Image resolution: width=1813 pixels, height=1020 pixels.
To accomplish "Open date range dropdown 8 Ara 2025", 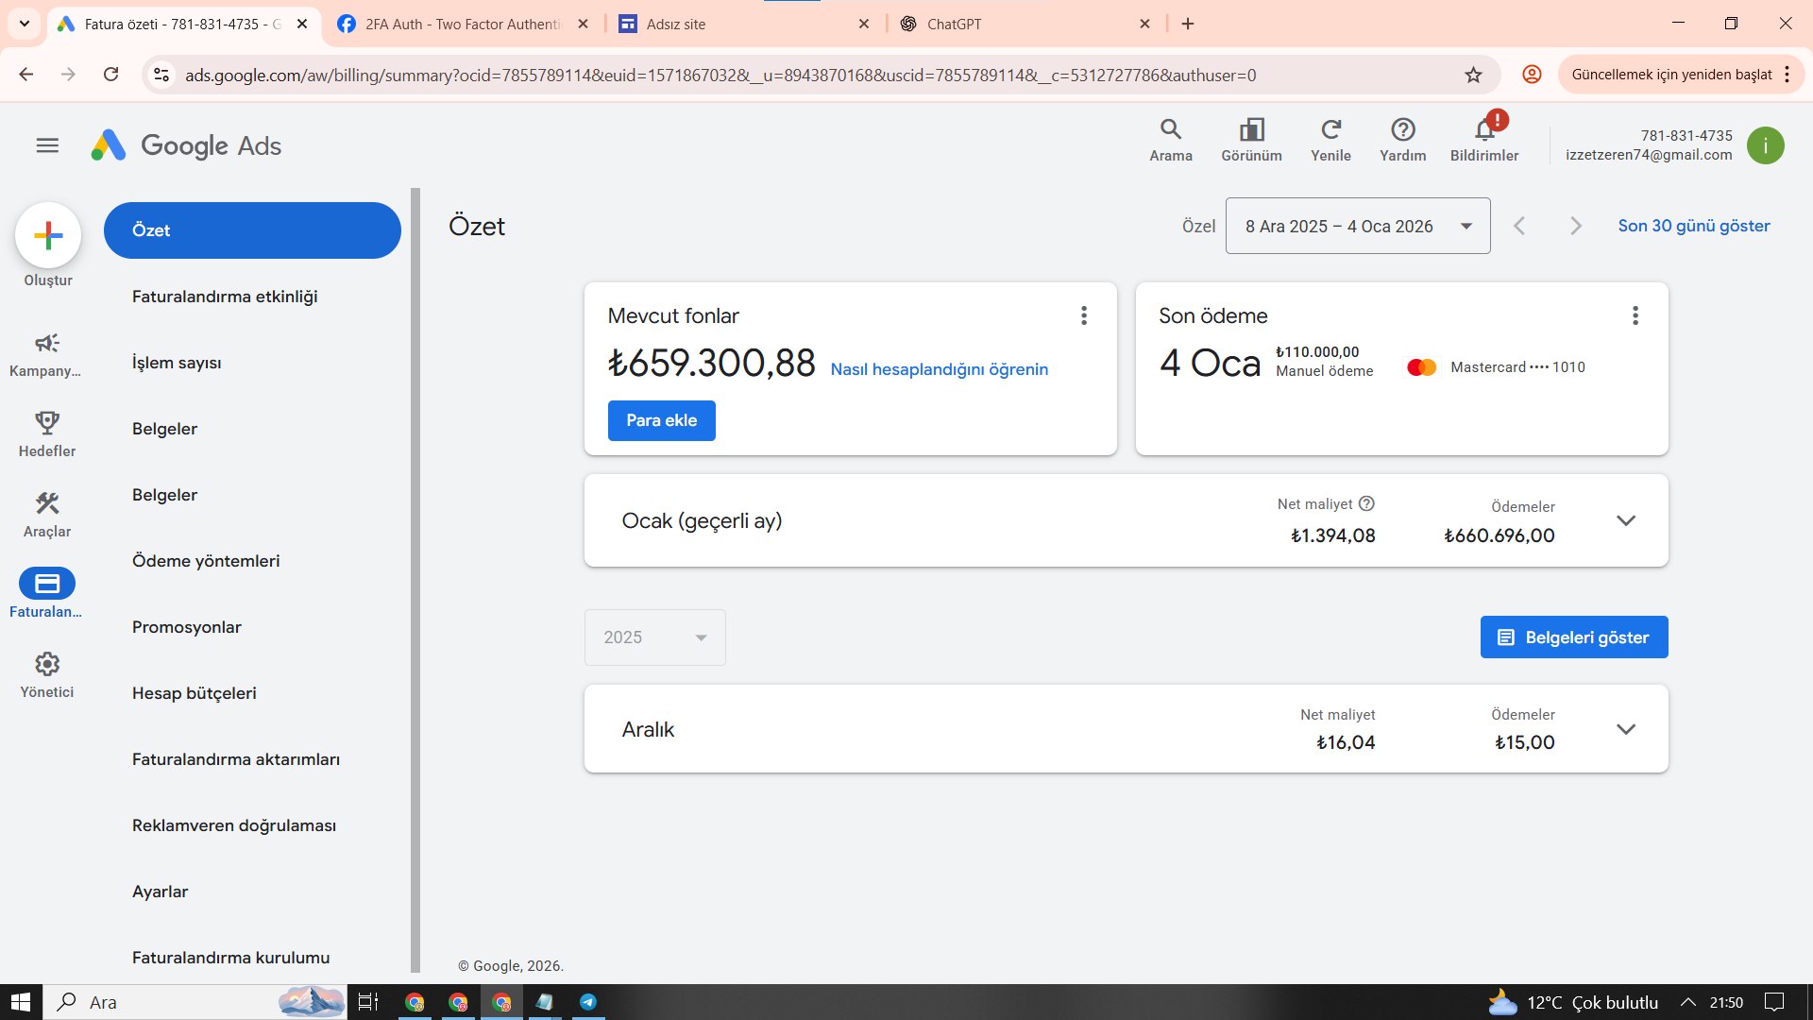I will [1358, 226].
